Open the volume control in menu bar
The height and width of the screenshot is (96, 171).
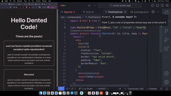pos(126,1)
